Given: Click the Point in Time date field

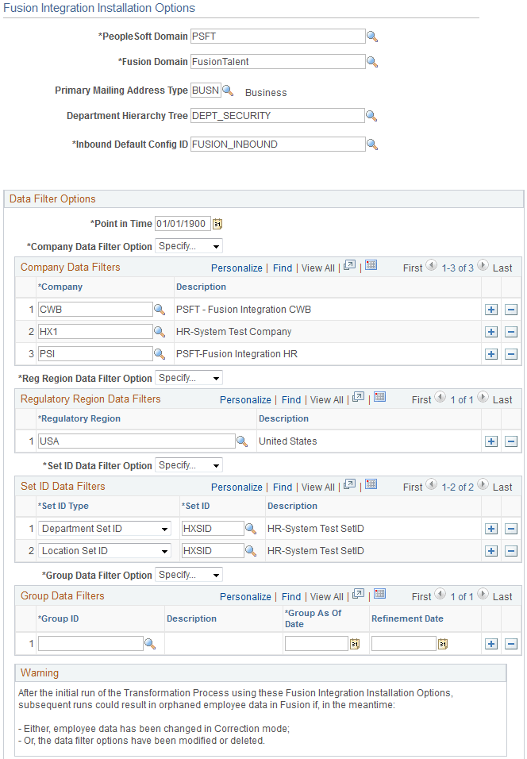Looking at the screenshot, I should click(183, 223).
